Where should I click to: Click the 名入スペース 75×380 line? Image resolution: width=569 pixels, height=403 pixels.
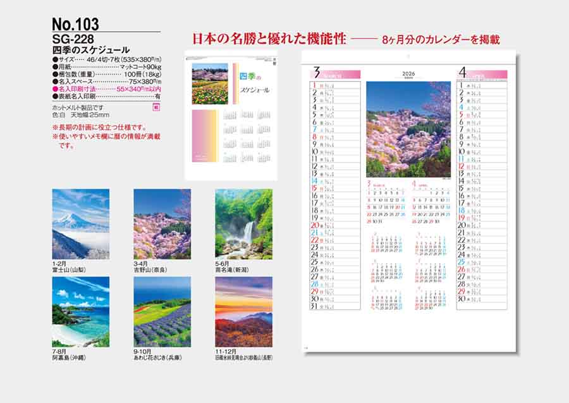(107, 82)
